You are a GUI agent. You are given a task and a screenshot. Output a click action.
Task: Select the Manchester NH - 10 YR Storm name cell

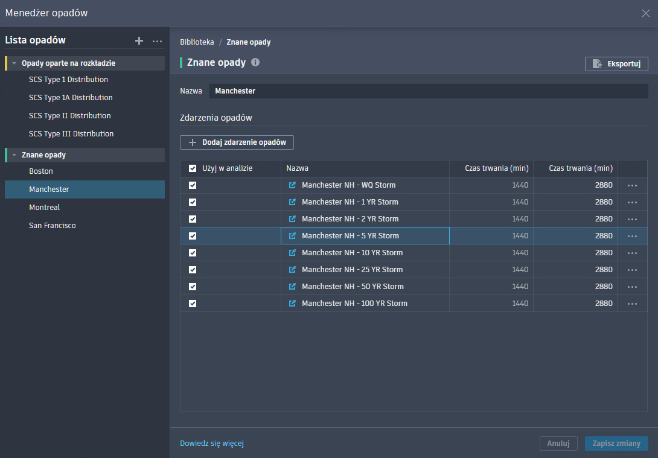pyautogui.click(x=365, y=253)
